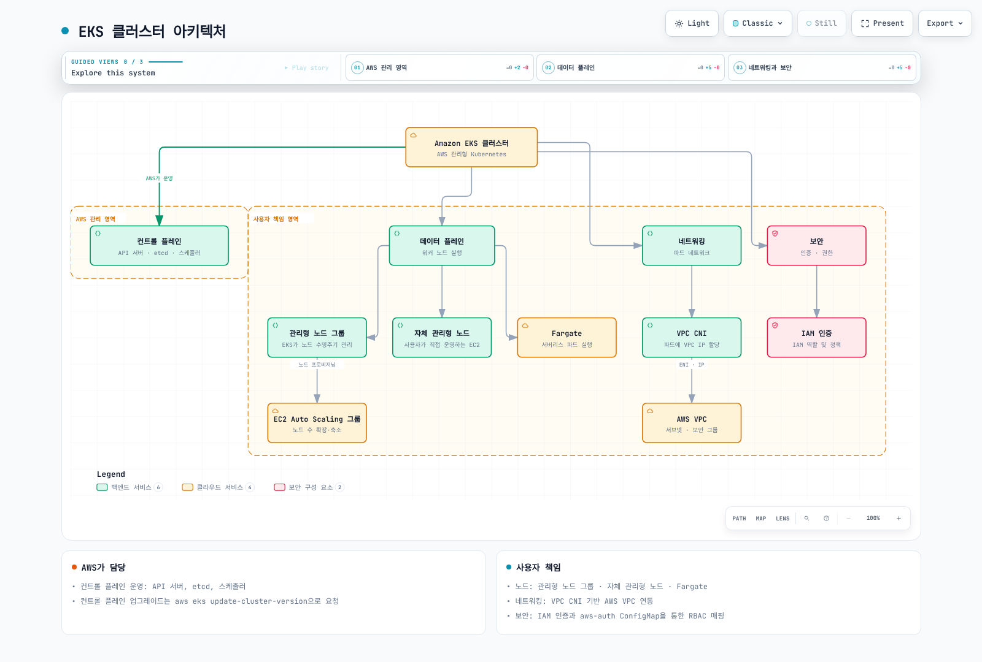
Task: Click the cloud icon on Fargate node
Action: click(x=525, y=325)
